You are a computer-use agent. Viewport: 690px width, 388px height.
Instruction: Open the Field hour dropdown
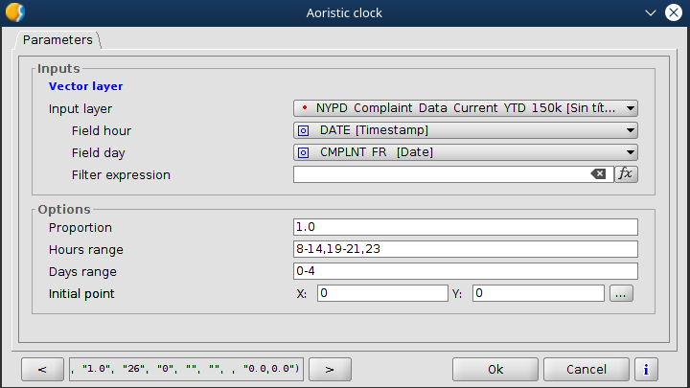(x=466, y=130)
